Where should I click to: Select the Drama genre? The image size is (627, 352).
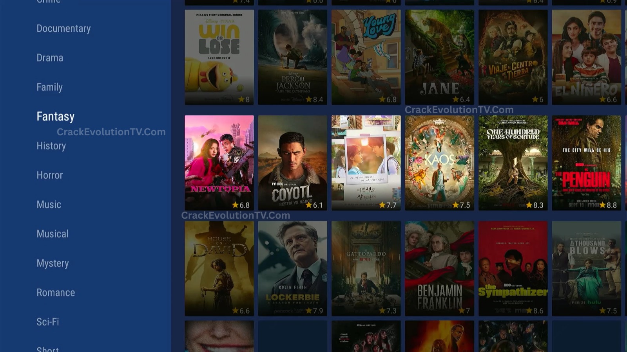click(50, 58)
